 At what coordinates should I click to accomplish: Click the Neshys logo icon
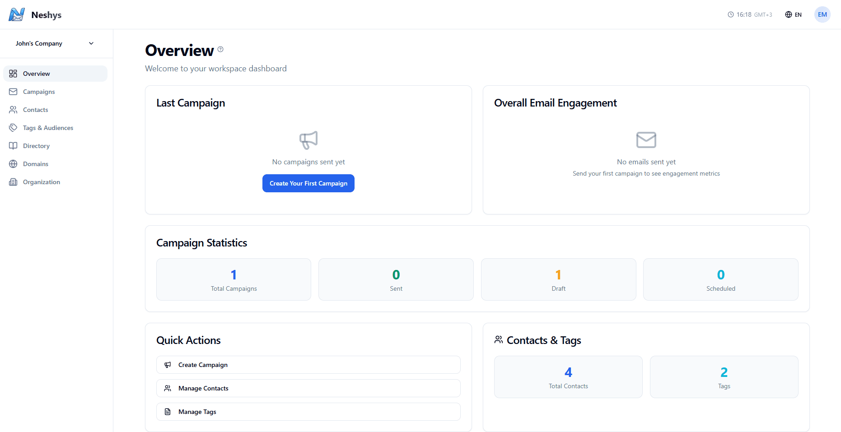17,14
